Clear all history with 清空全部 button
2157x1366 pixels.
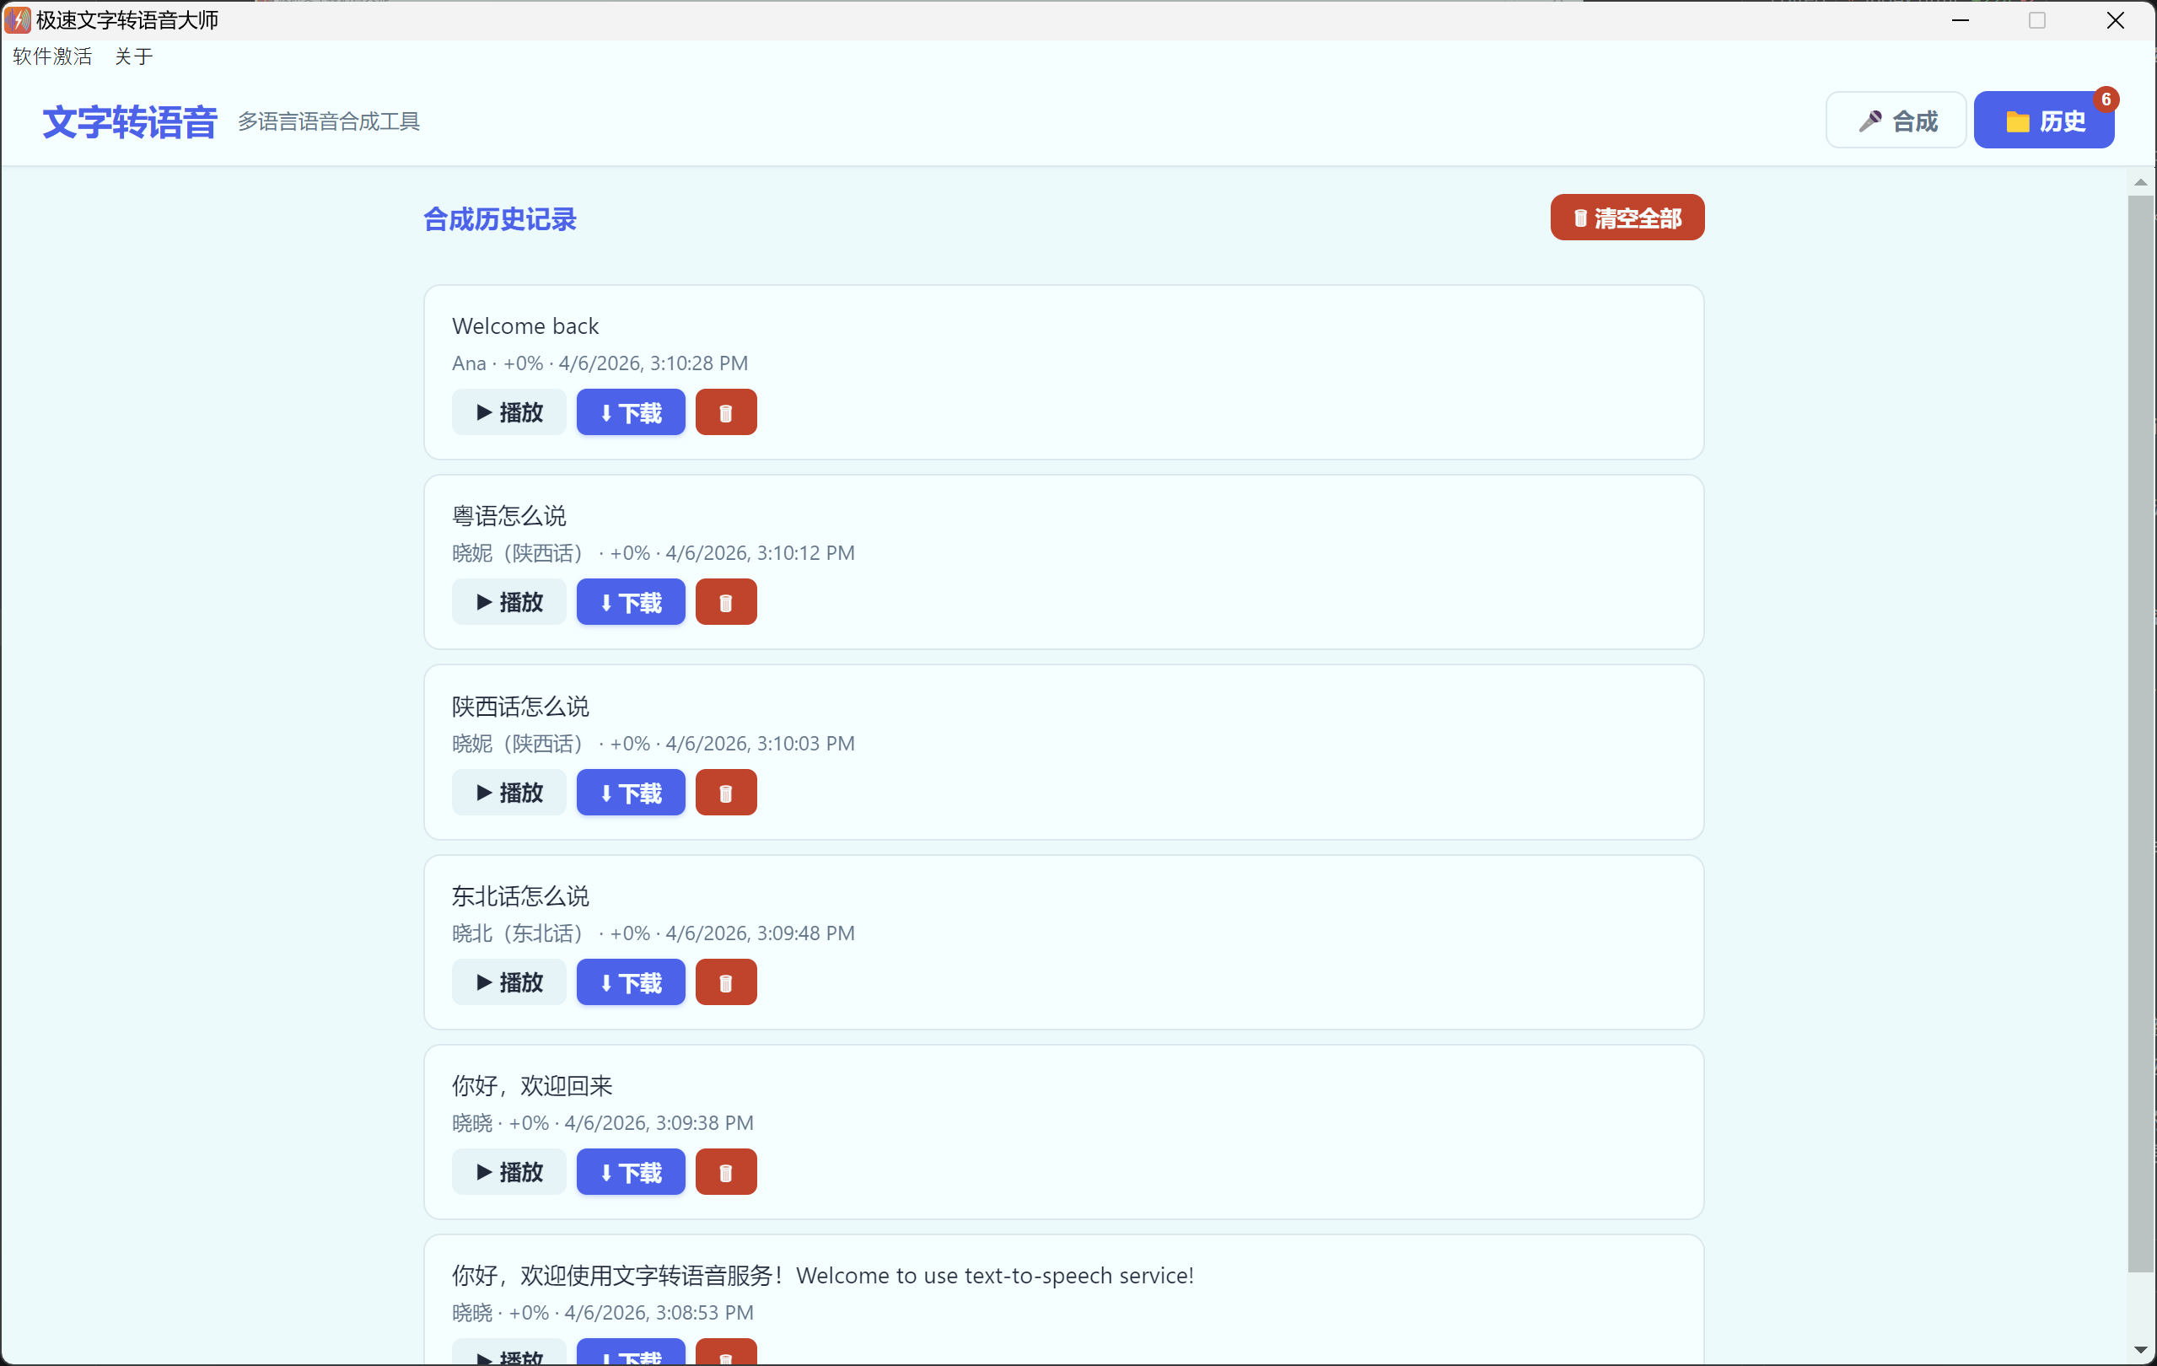pos(1627,217)
